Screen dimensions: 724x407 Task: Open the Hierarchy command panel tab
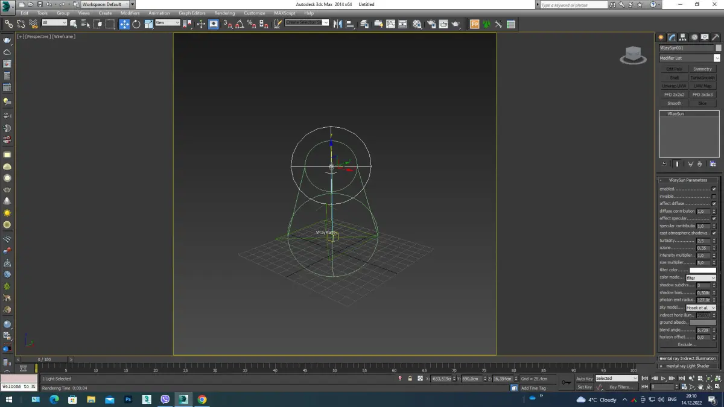(x=683, y=37)
